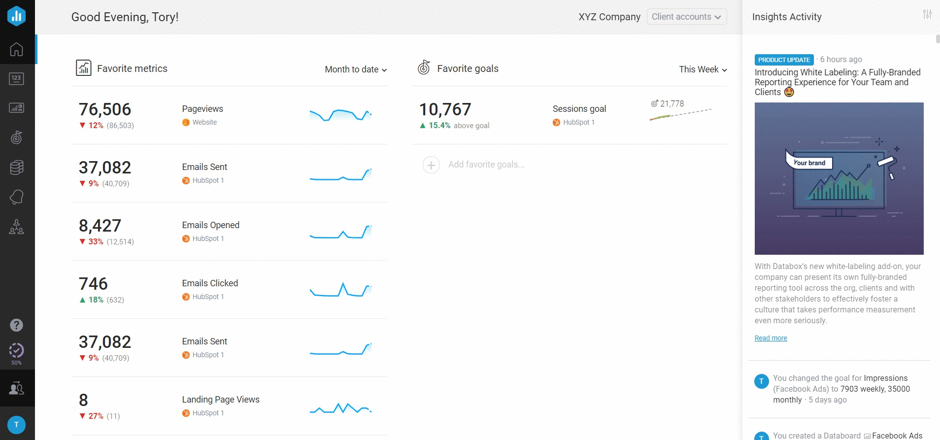
Task: Open the Metrics sidebar icon
Action: [x=16, y=78]
